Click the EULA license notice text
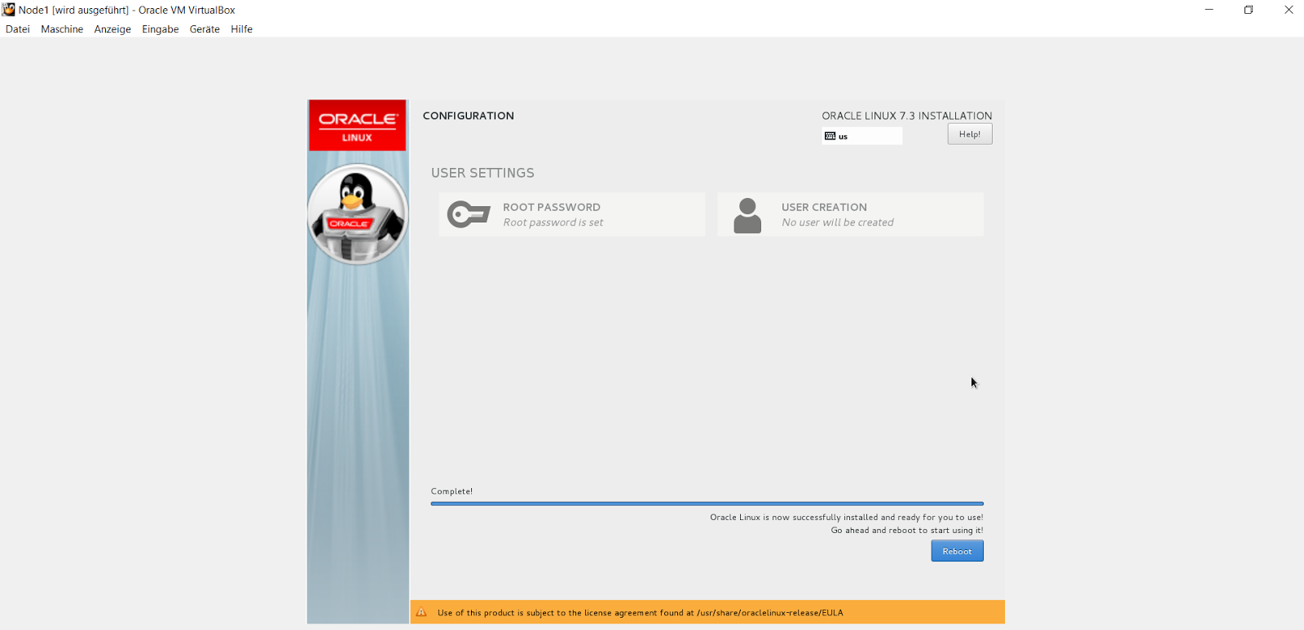This screenshot has width=1304, height=630. point(640,613)
